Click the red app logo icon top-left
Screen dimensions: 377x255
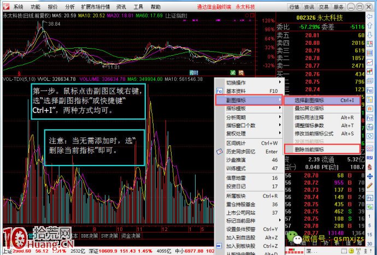pos(6,7)
